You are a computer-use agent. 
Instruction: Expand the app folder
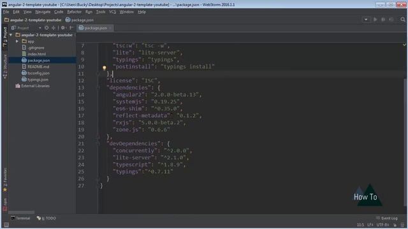point(17,41)
